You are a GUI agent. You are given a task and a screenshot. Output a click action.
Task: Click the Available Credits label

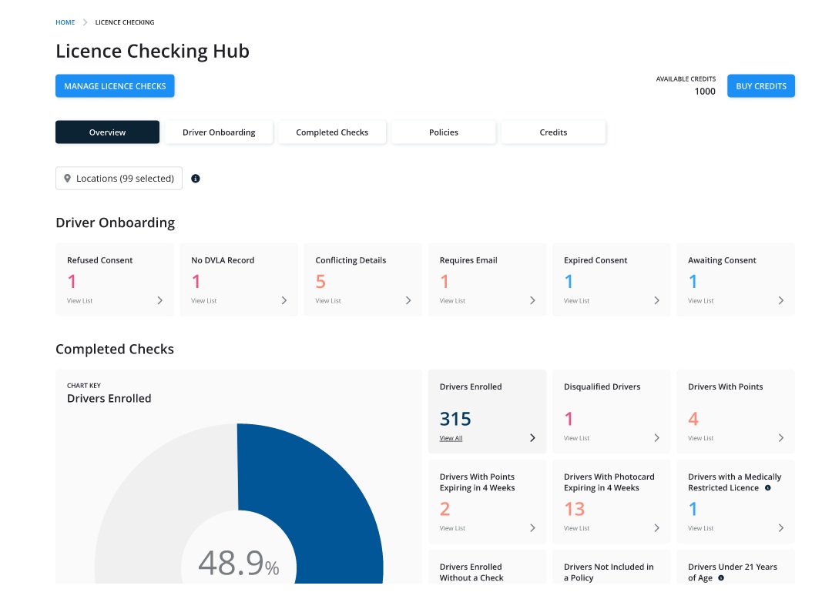coord(686,79)
